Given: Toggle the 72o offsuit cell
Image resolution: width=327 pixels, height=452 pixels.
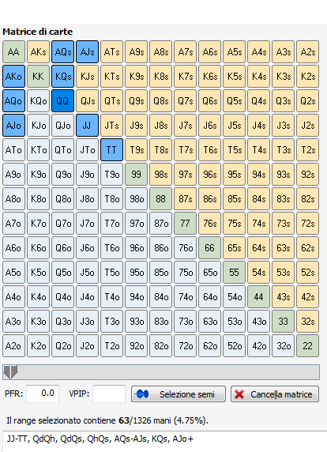Looking at the screenshot, I should [186, 346].
